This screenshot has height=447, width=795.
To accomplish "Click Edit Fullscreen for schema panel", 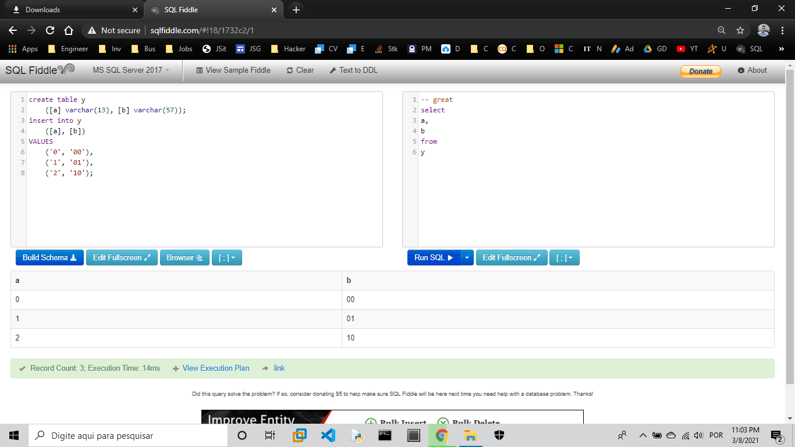I will tap(122, 258).
